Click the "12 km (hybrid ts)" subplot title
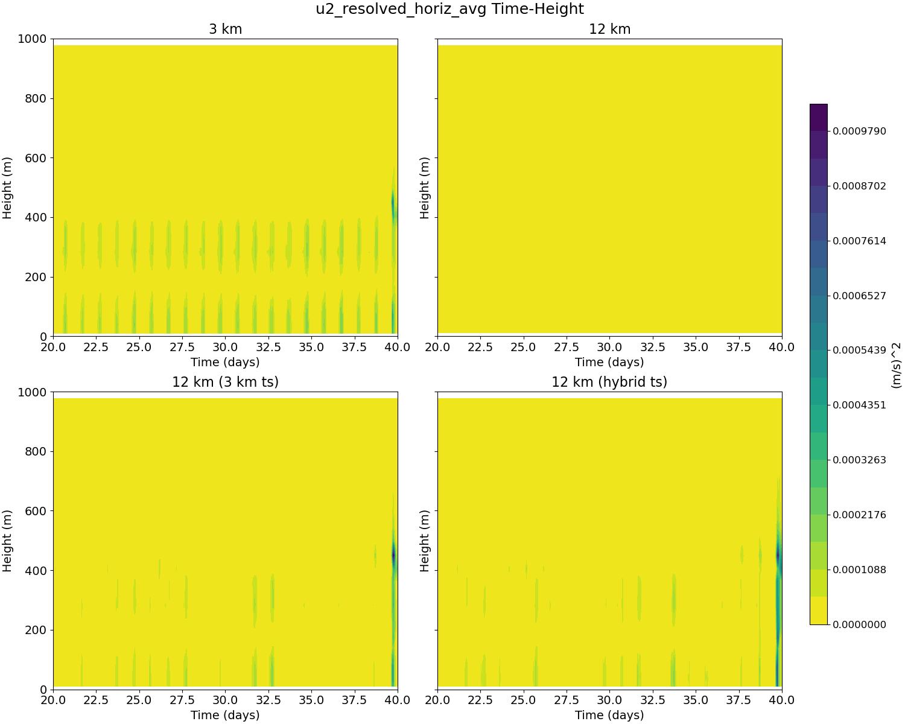Image resolution: width=905 pixels, height=724 pixels. coord(609,382)
